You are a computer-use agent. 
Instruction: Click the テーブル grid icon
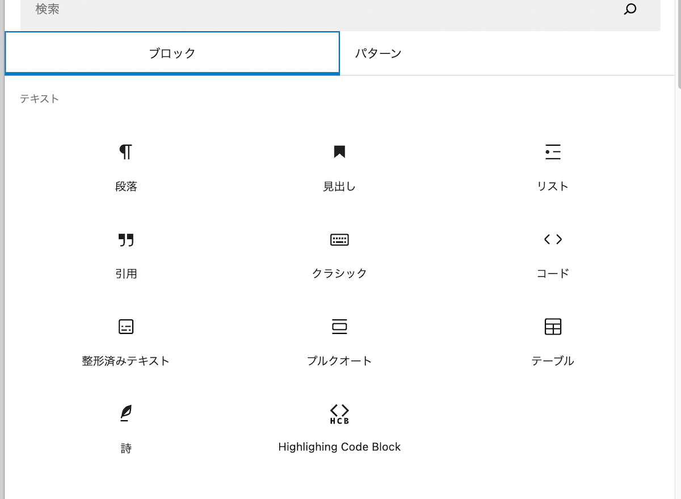(x=553, y=327)
